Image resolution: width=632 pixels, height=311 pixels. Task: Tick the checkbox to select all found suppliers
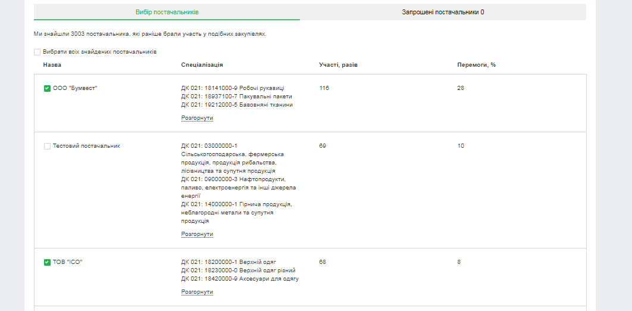[37, 52]
